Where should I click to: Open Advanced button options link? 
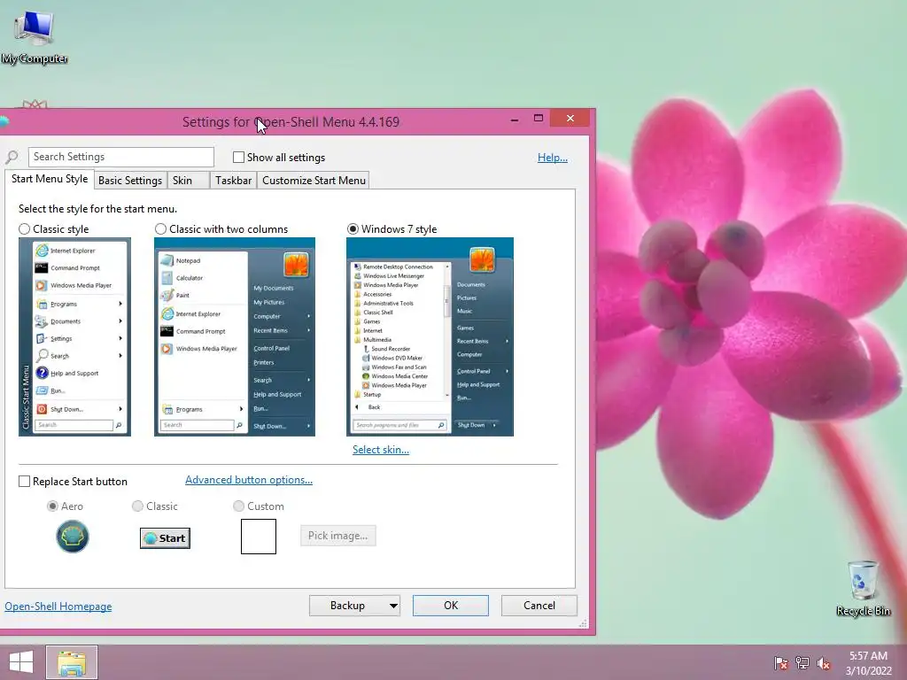point(249,480)
